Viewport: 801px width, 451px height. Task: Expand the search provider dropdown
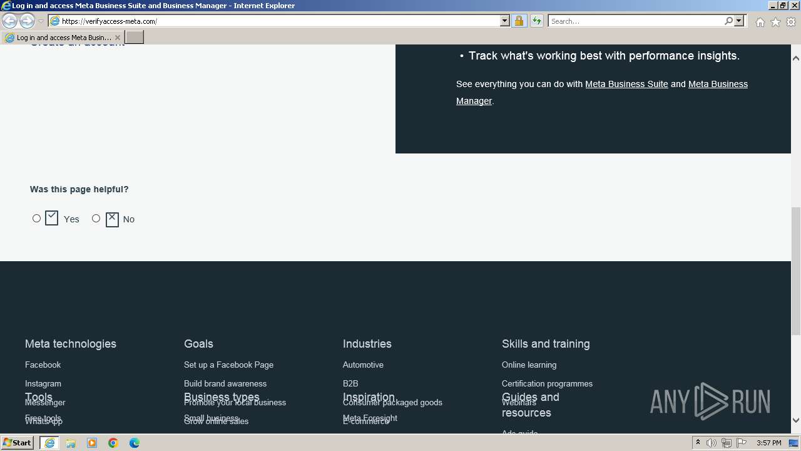[x=739, y=21]
